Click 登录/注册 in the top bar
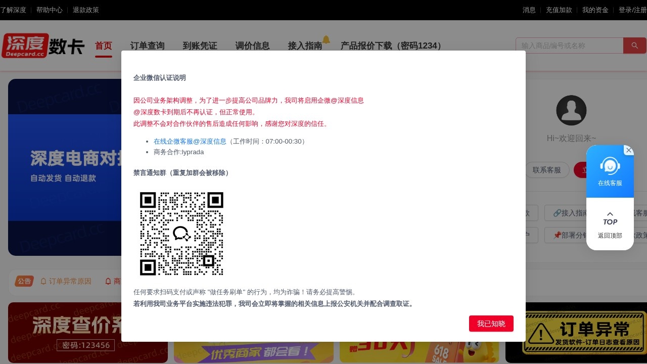The width and height of the screenshot is (647, 364). click(633, 10)
